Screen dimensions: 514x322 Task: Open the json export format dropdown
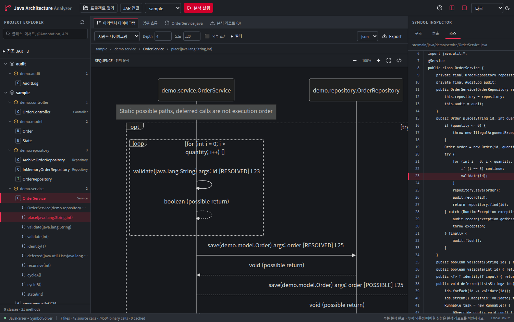click(367, 36)
